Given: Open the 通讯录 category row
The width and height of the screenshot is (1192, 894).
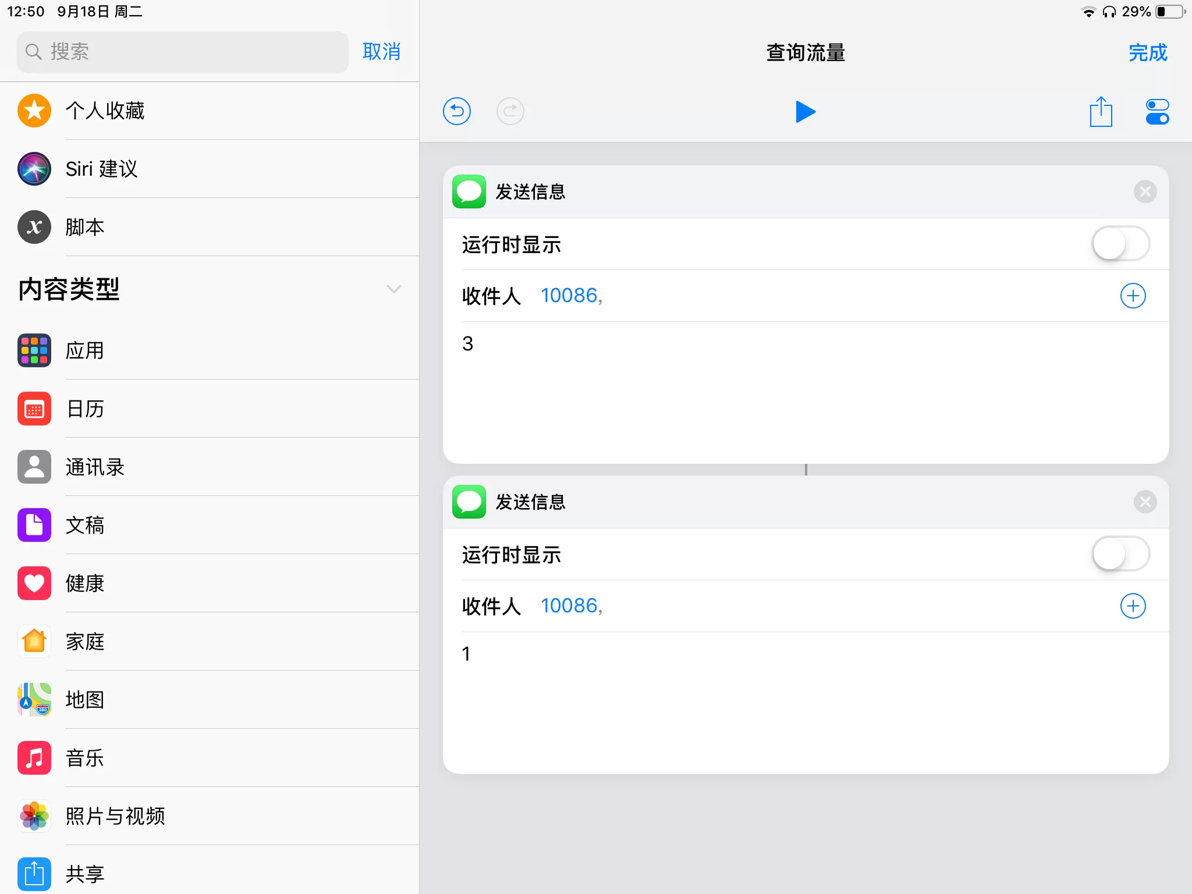Looking at the screenshot, I should (210, 467).
